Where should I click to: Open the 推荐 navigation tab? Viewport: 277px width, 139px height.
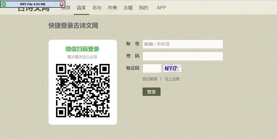[x=66, y=7]
